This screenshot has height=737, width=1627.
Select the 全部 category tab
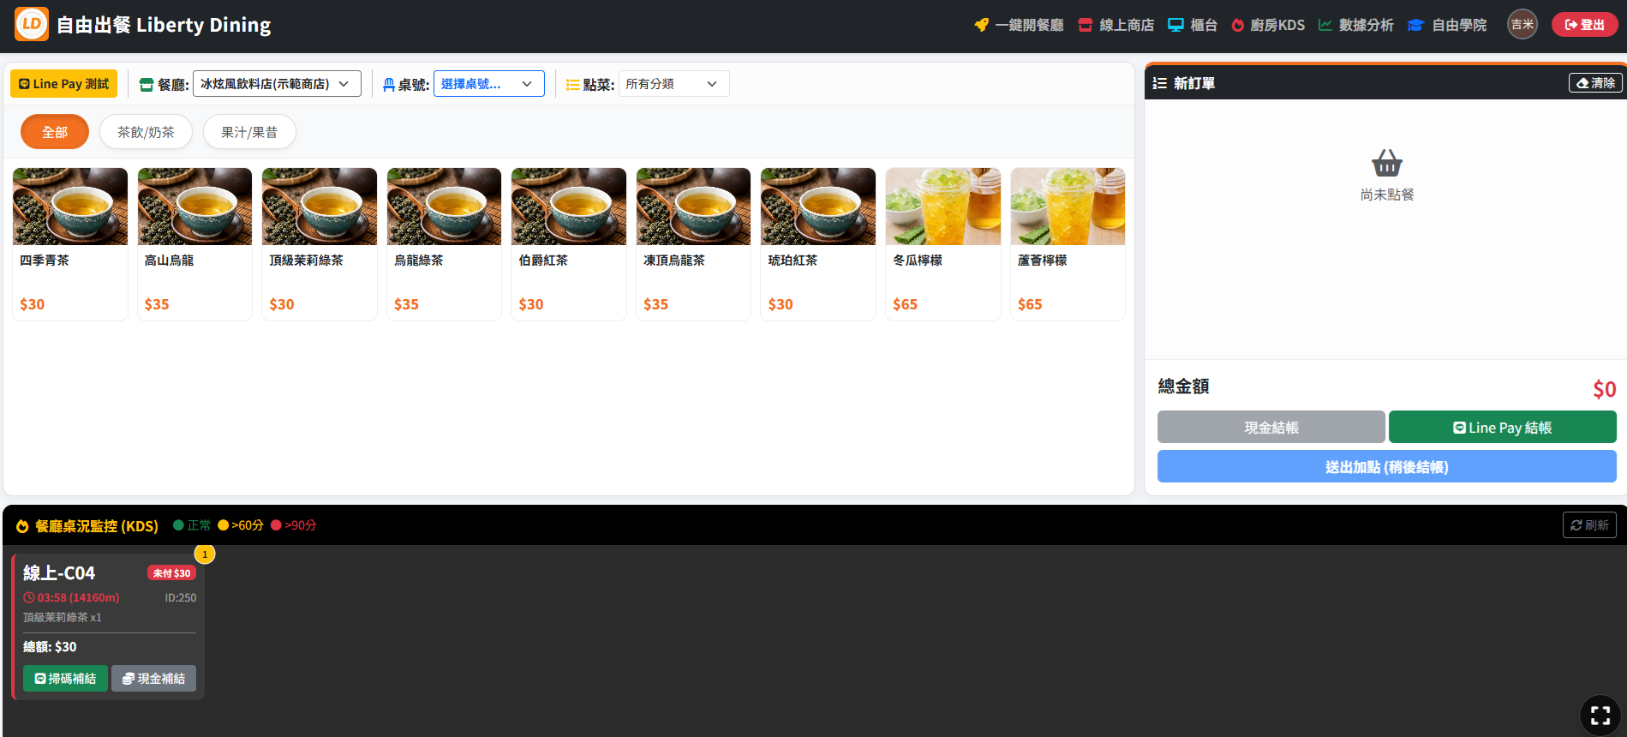[x=55, y=132]
